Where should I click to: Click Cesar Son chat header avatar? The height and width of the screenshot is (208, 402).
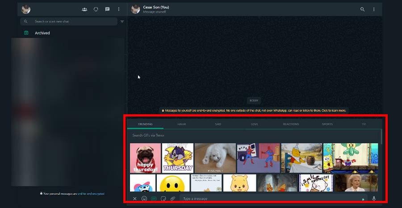pyautogui.click(x=135, y=9)
